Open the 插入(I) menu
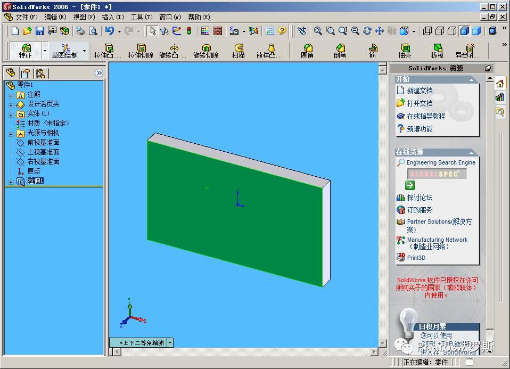The width and height of the screenshot is (510, 369). coord(112,17)
